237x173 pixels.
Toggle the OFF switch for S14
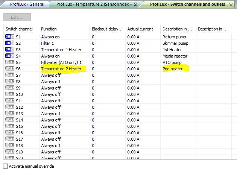pos(10,120)
